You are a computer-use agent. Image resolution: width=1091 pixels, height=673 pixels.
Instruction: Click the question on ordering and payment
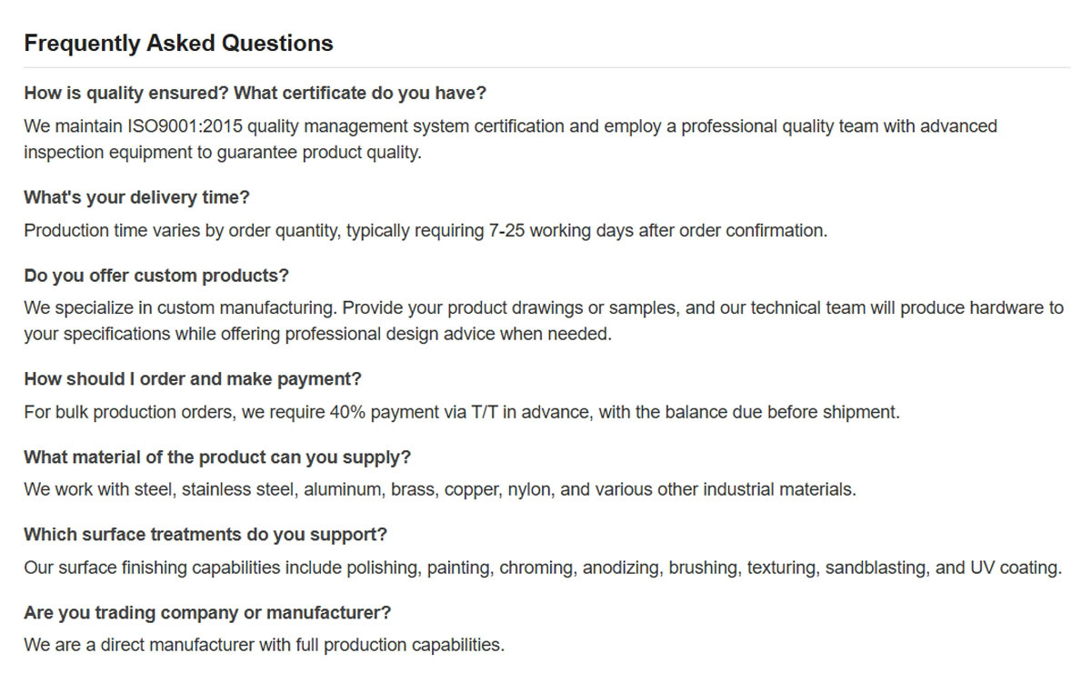pyautogui.click(x=192, y=378)
